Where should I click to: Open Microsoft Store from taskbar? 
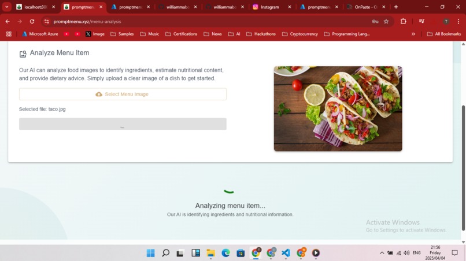(x=241, y=253)
